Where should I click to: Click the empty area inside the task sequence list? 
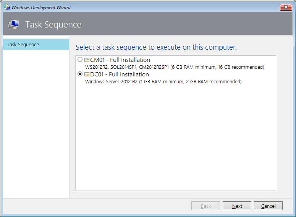pos(176,138)
